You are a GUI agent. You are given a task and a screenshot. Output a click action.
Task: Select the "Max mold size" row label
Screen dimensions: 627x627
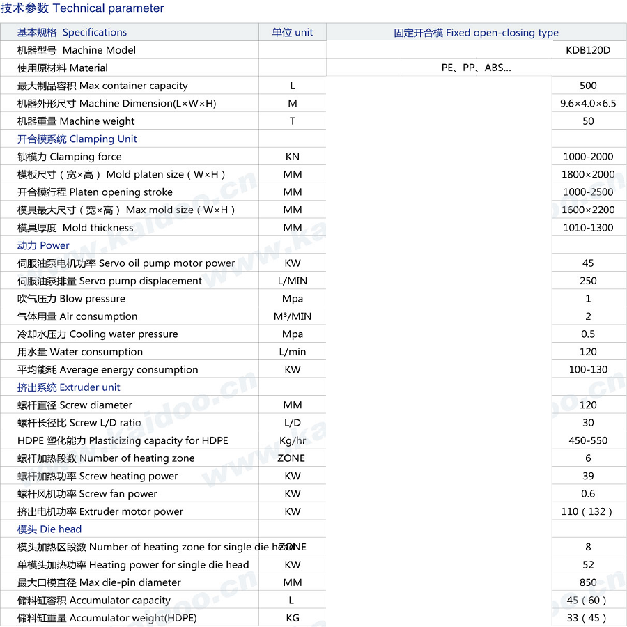pos(125,210)
